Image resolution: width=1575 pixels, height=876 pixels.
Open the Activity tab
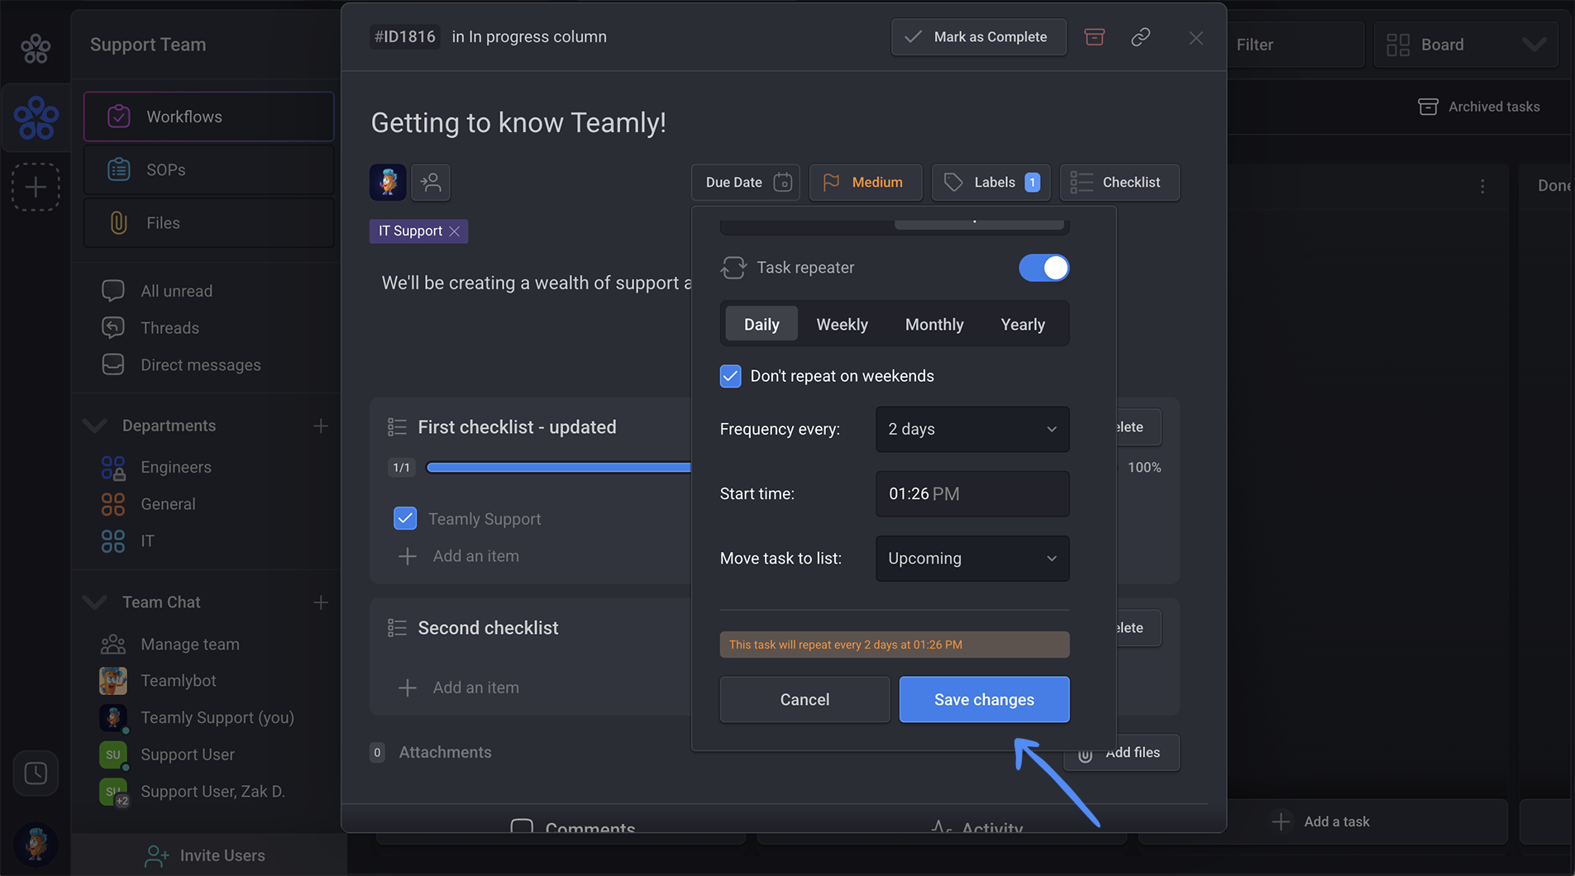[x=977, y=827]
